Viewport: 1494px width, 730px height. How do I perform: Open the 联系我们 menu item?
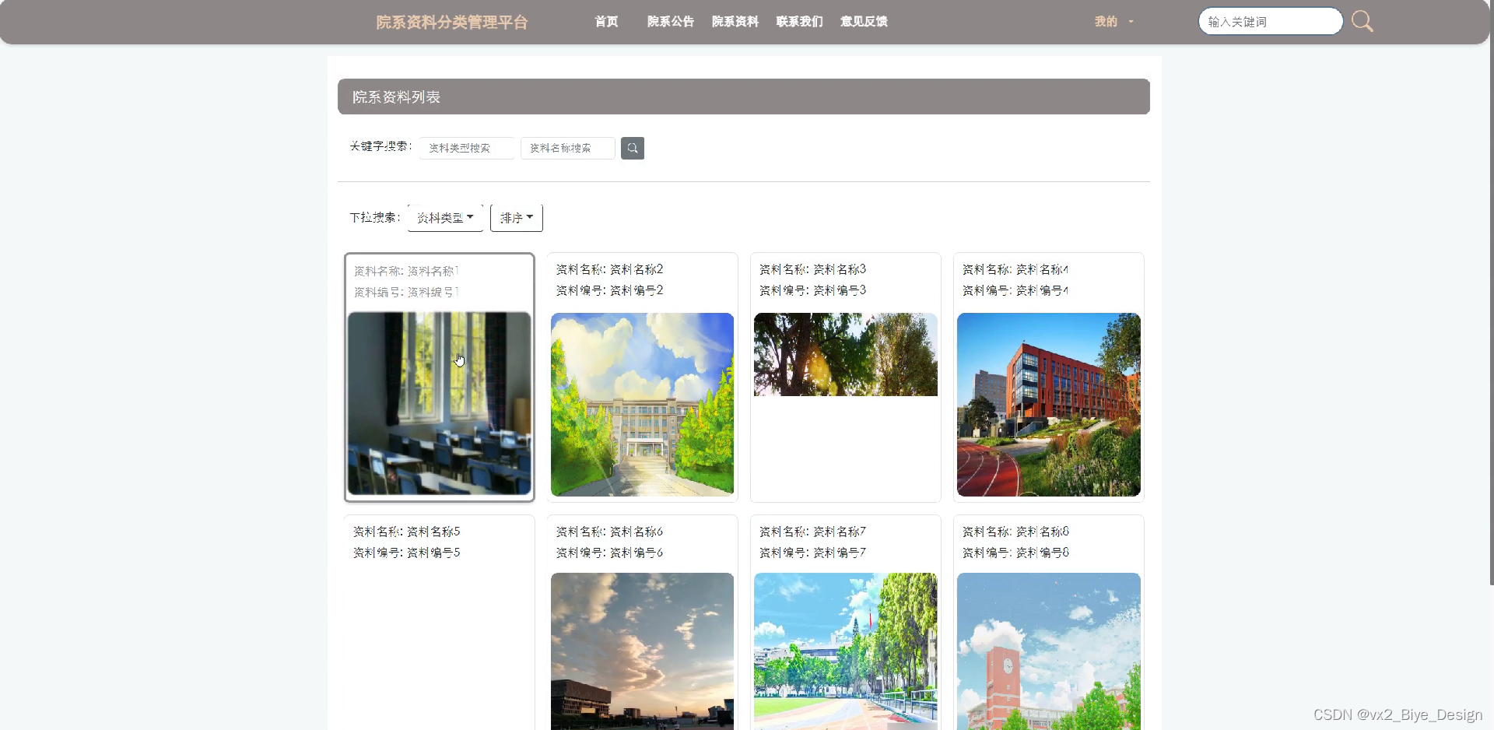(799, 22)
